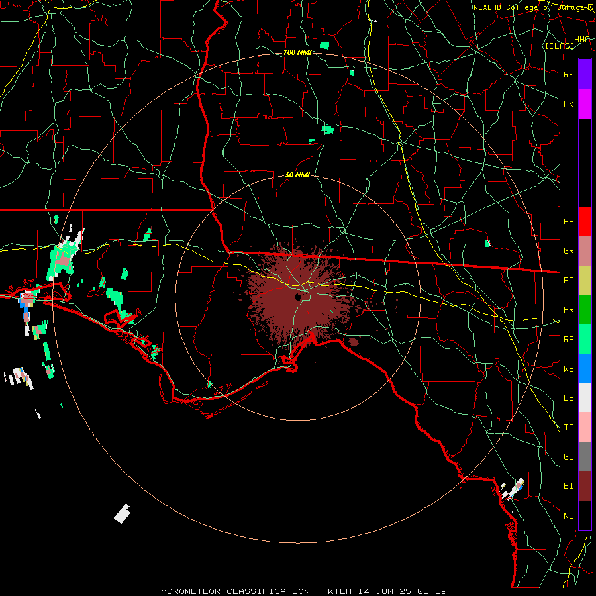This screenshot has width=596, height=596.
Task: Click the red HA legend color swatch
Action: (585, 221)
